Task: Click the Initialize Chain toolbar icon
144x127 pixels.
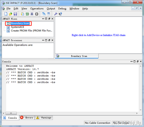Action: tap(27, 14)
